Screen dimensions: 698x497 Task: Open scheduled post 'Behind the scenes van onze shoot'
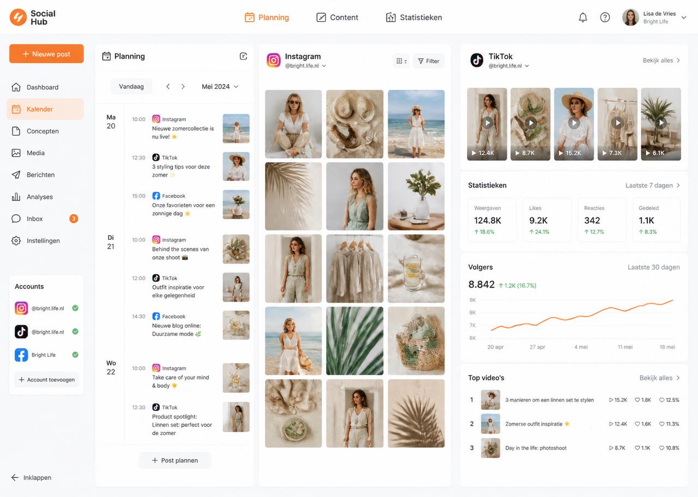pyautogui.click(x=190, y=249)
